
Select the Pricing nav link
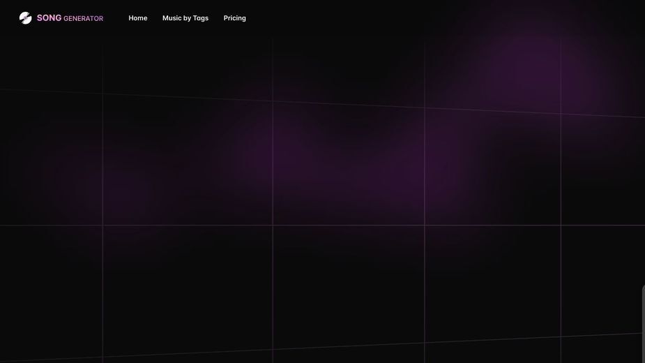pyautogui.click(x=234, y=18)
